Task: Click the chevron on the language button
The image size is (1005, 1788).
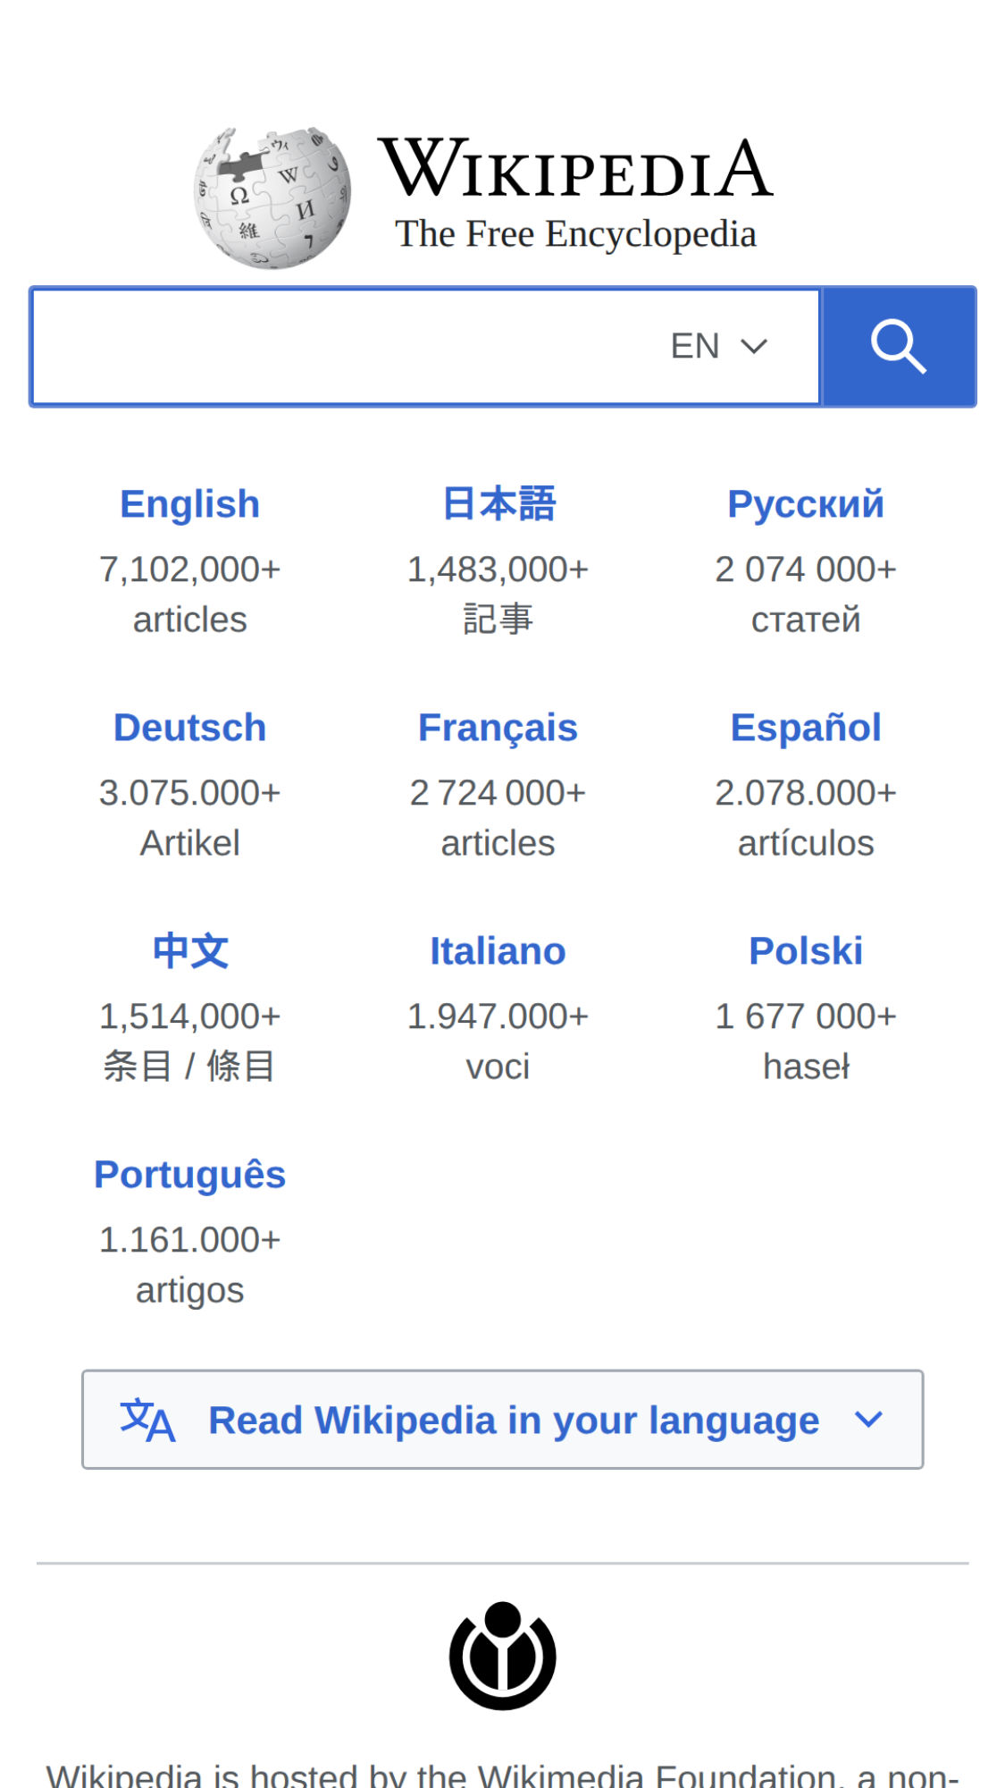Action: [x=868, y=1420]
